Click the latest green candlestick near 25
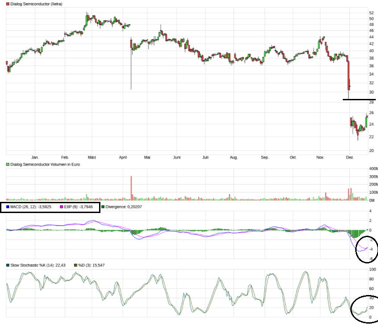 pos(366,122)
